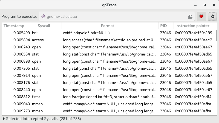Image resolution: width=219 pixels, height=123 pixels.
Task: Click timestamp 0.005499
Action: coord(22,33)
